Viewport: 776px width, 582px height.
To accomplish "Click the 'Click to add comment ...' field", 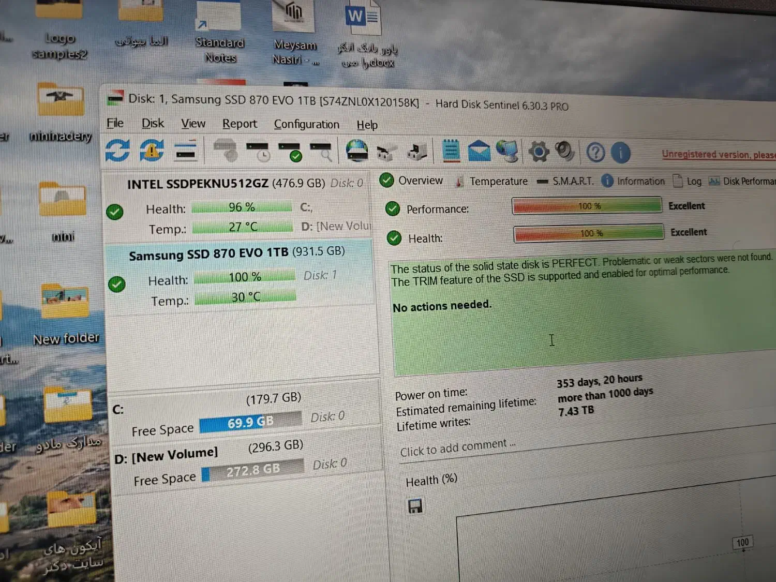I will [458, 448].
